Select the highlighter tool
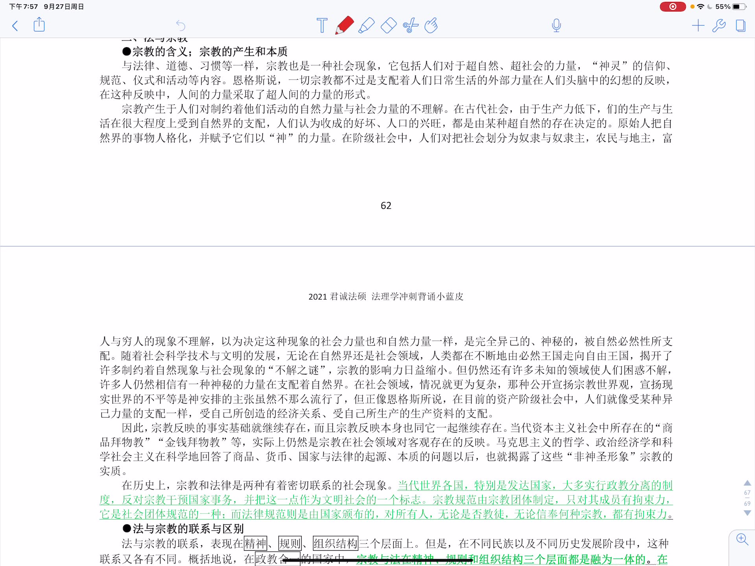755x566 pixels. pyautogui.click(x=366, y=25)
